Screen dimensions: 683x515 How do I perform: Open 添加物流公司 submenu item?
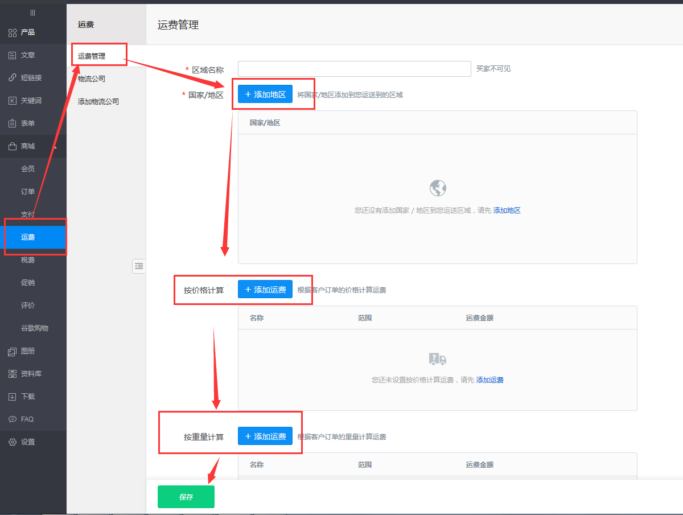pos(98,101)
